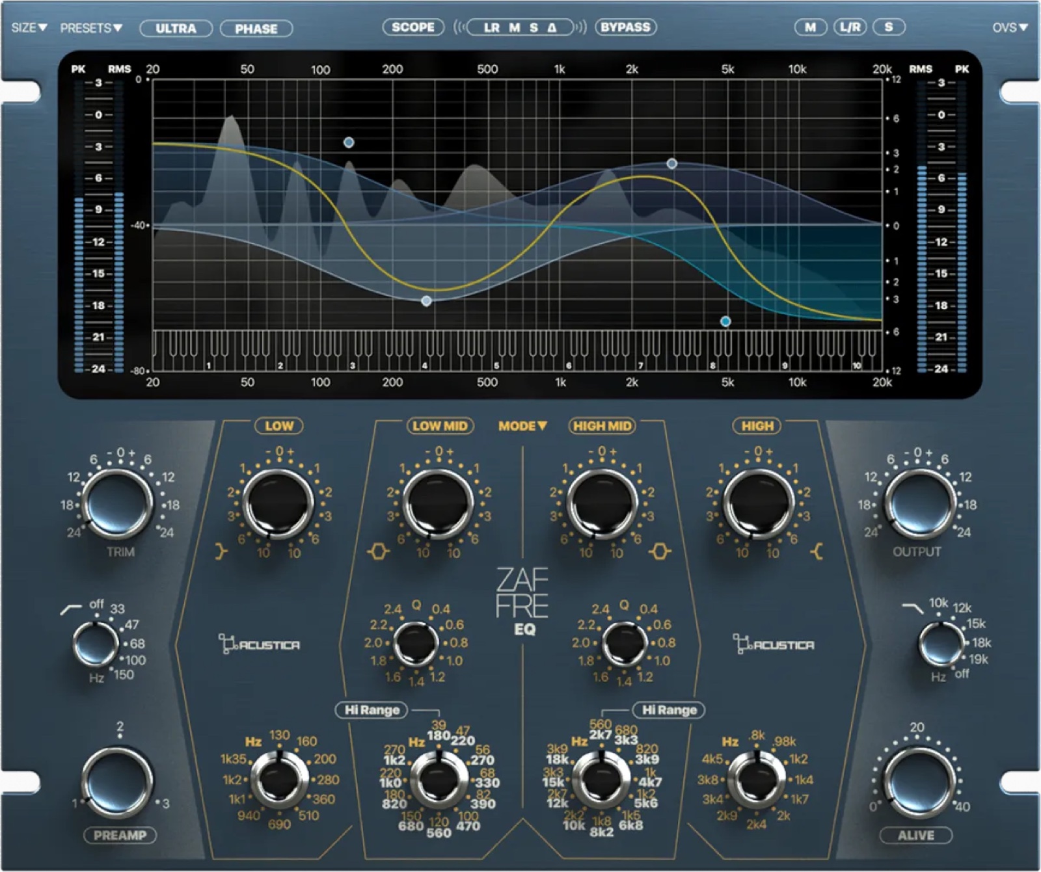The image size is (1041, 872).
Task: Select M (mid) in channel routing selector
Action: tap(515, 27)
